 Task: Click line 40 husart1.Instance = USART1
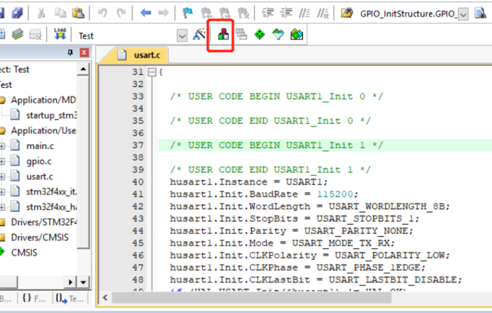[x=248, y=183]
